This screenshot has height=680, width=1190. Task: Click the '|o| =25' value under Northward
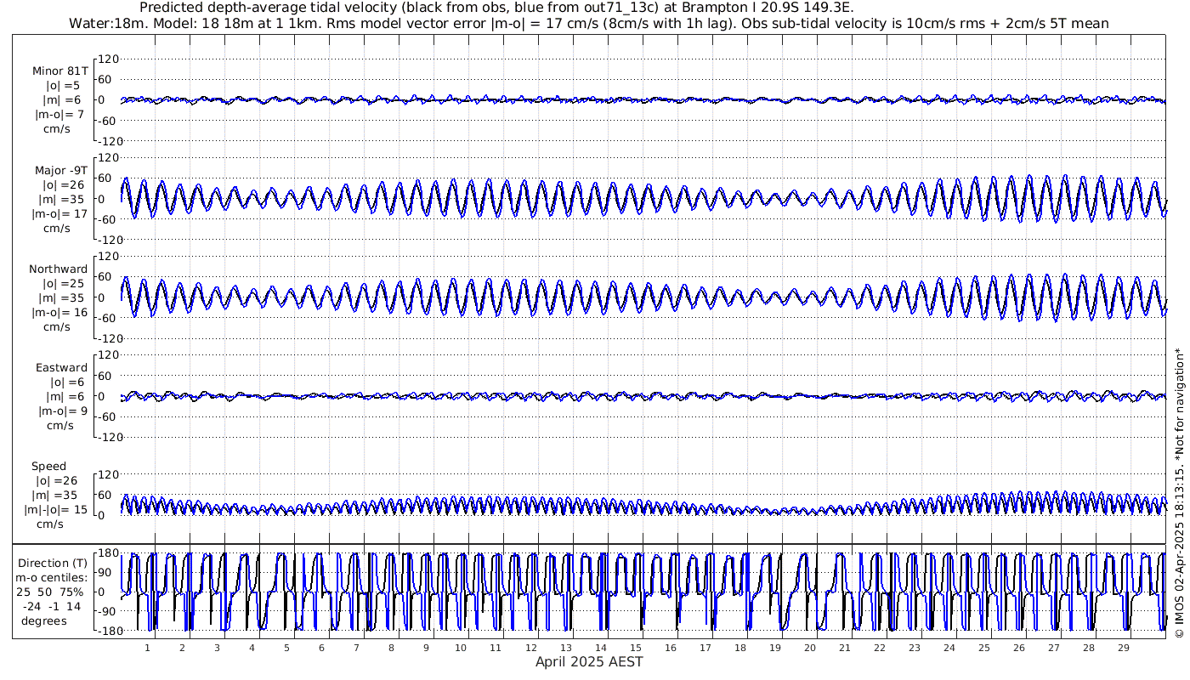[x=63, y=283]
